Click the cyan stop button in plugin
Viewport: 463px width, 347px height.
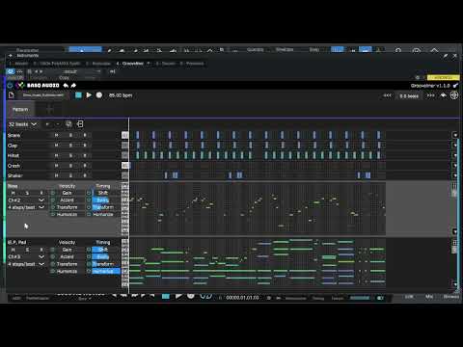click(x=78, y=95)
